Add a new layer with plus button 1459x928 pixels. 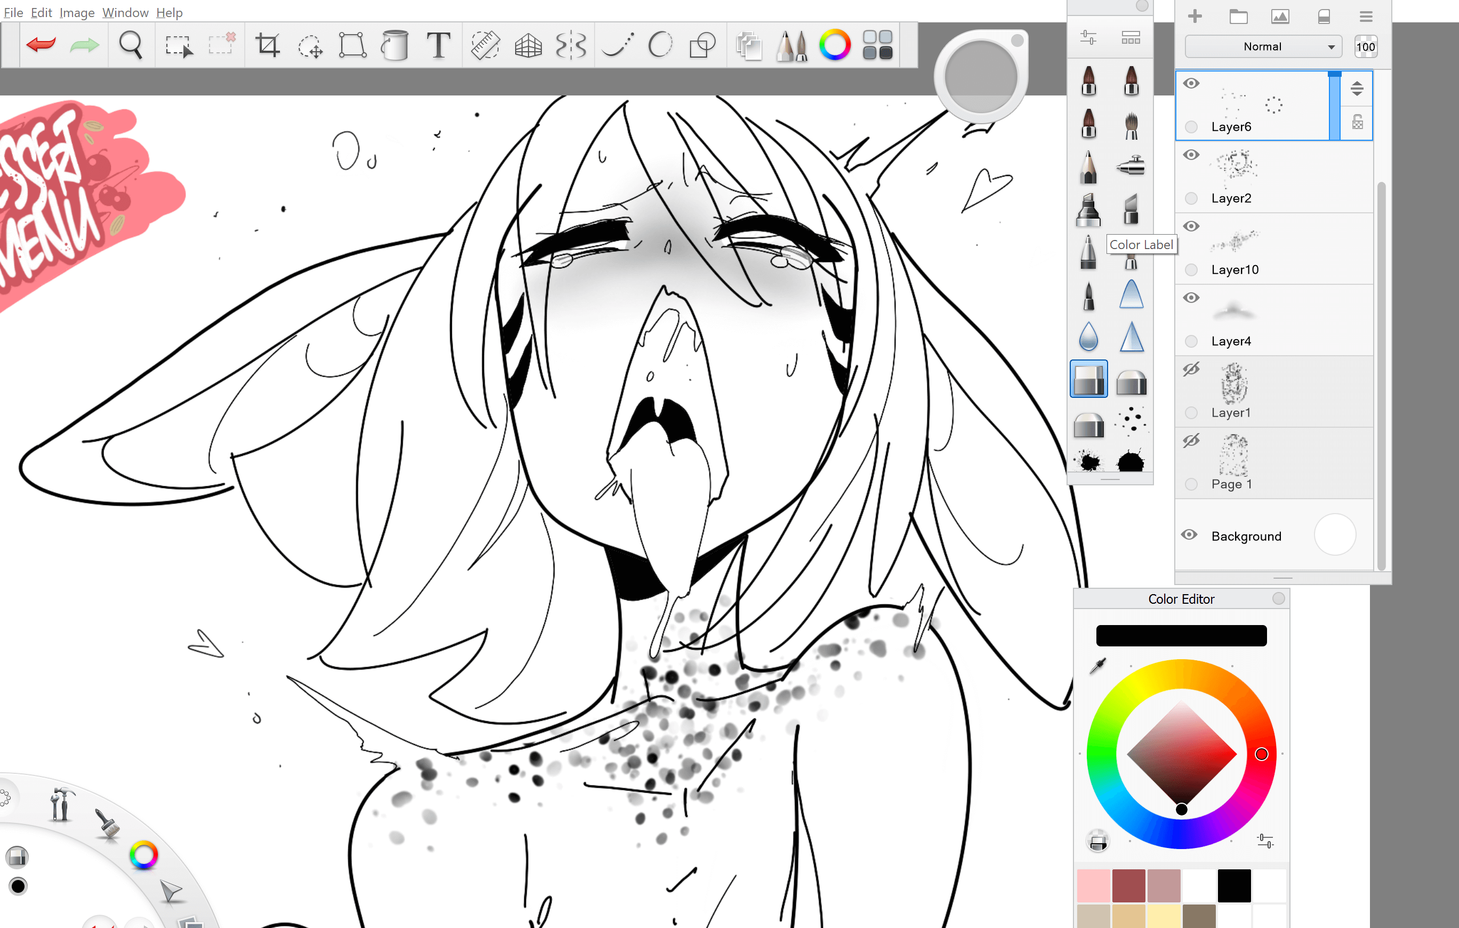tap(1195, 17)
